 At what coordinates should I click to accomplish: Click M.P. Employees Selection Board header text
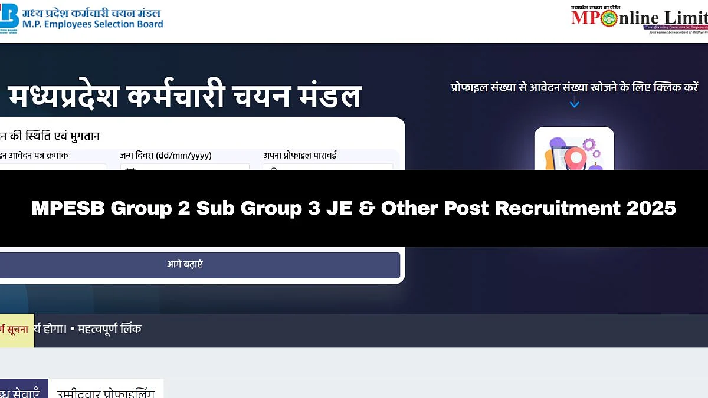93,24
